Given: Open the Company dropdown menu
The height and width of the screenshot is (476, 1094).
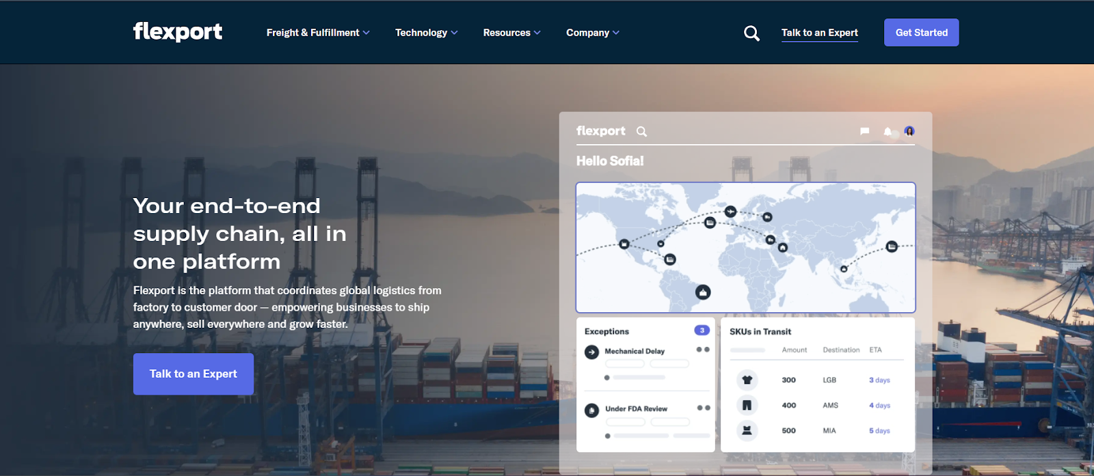Looking at the screenshot, I should click(593, 33).
